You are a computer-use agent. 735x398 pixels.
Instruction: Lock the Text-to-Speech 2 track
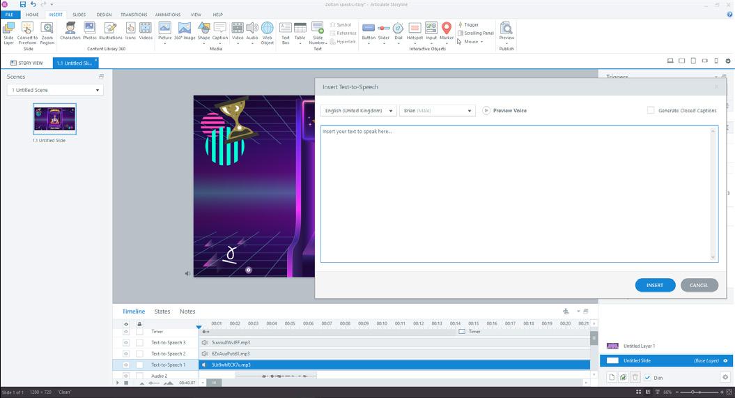(139, 354)
